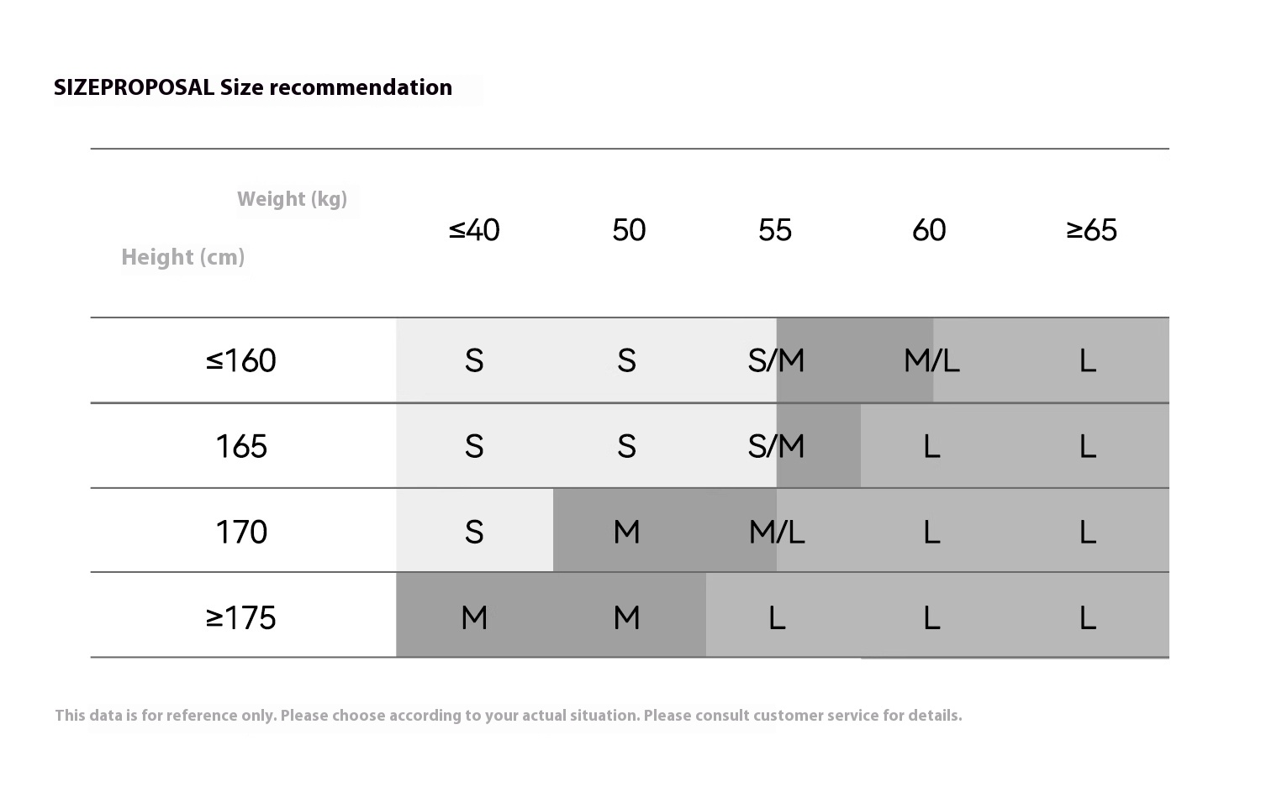
Task: Click the ≥65 weight column header
Action: (x=1091, y=230)
